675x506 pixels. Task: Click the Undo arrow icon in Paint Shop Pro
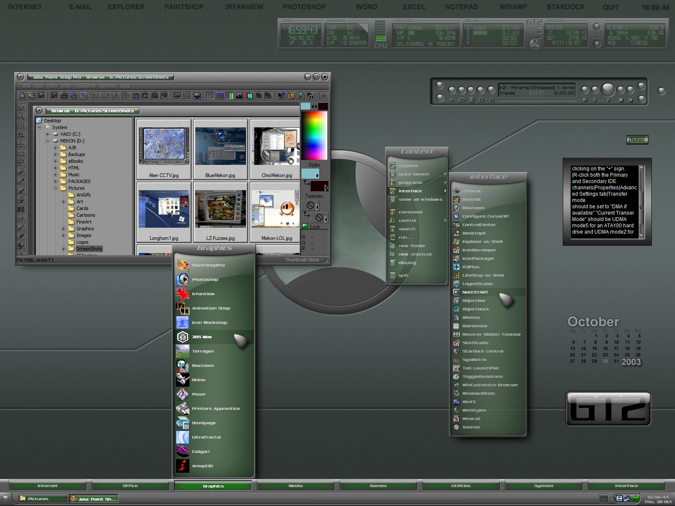96,96
